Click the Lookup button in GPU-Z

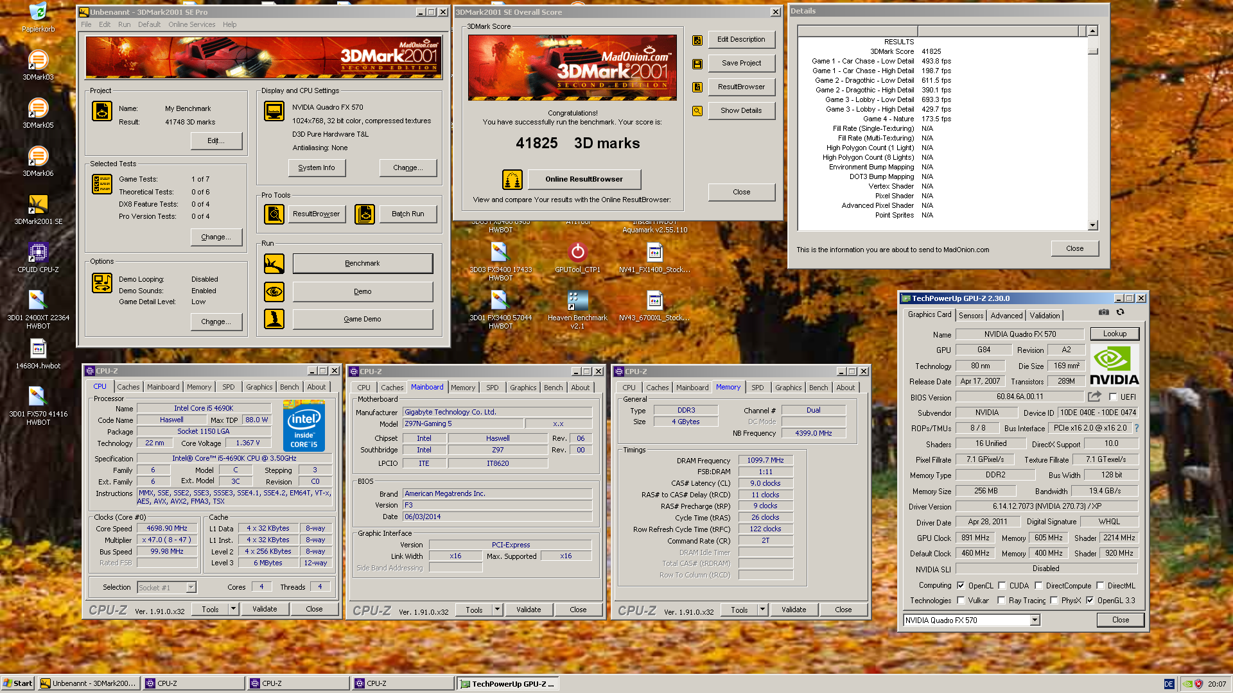[1115, 334]
